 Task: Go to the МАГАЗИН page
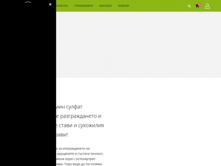click(105, 6)
